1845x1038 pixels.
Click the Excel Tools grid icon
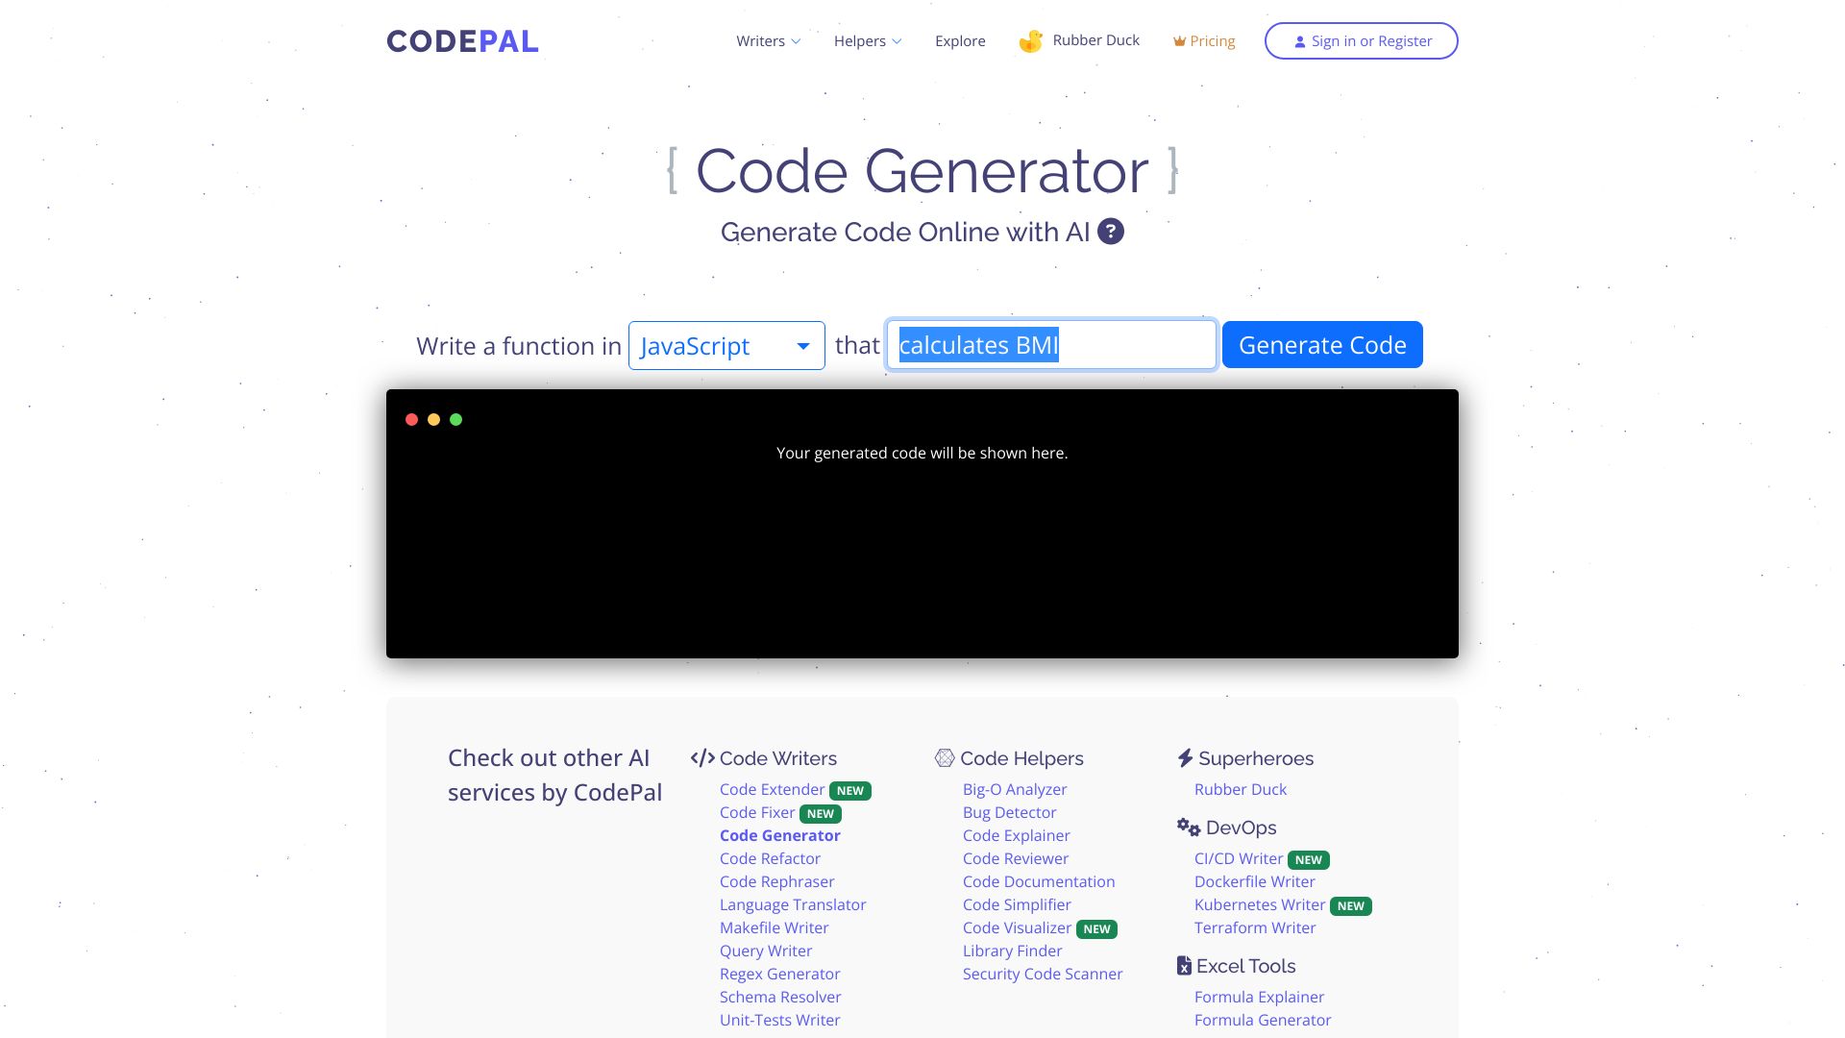[1182, 967]
